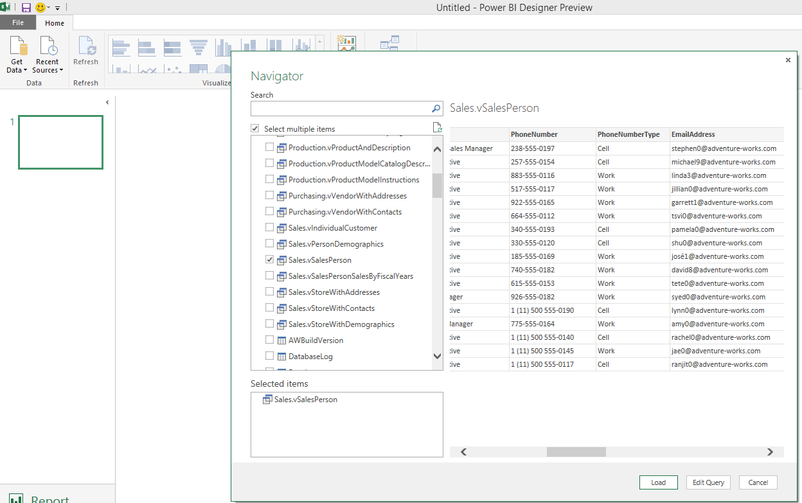Image resolution: width=802 pixels, height=503 pixels.
Task: Click the refresh page icon in Navigator
Action: click(437, 128)
